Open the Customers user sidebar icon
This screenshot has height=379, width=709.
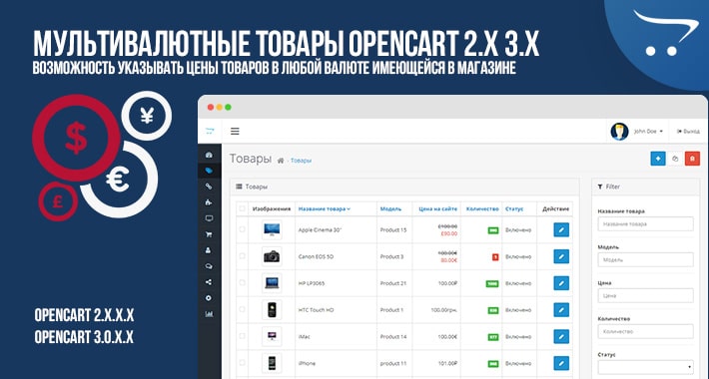tap(209, 250)
